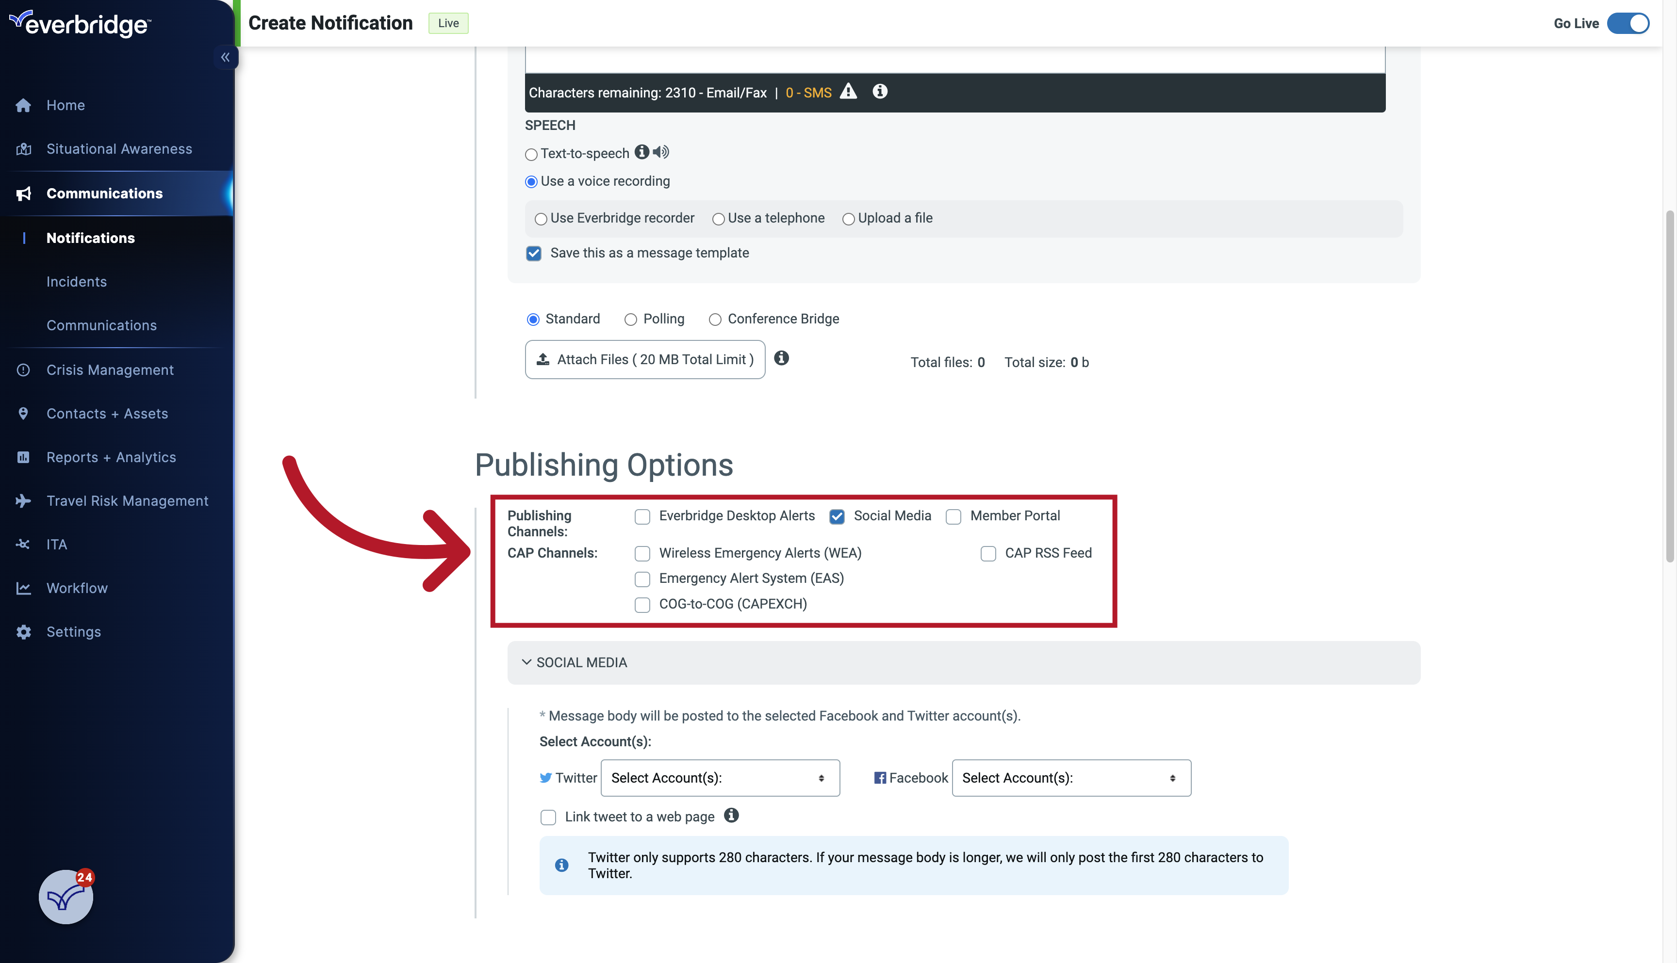The image size is (1677, 963).
Task: Collapse the SOCIAL MEDIA section
Action: [x=526, y=662]
